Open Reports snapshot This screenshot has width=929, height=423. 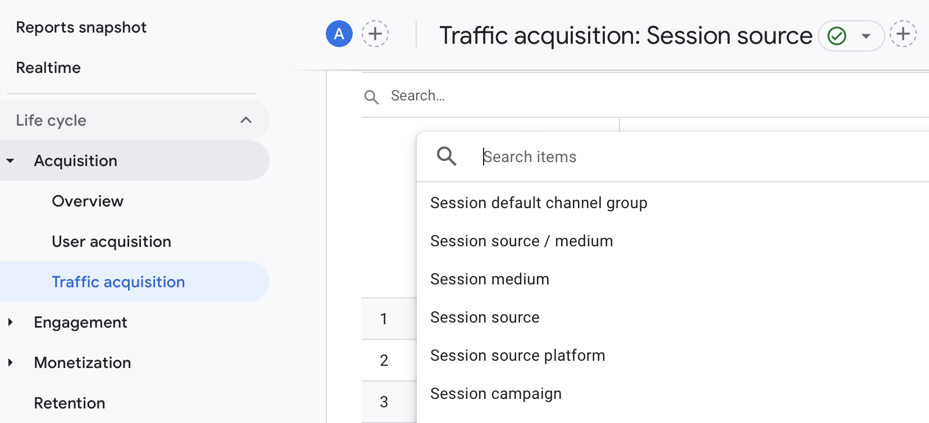point(81,27)
